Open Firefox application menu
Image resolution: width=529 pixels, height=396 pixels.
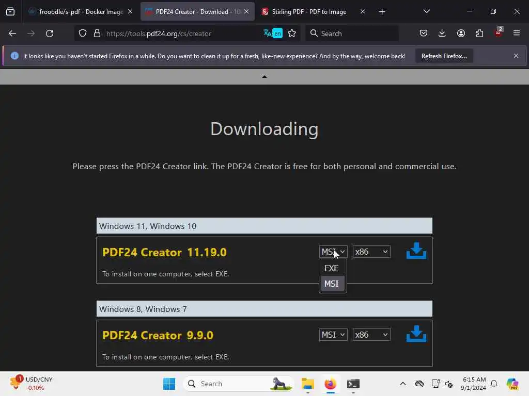pos(517,34)
